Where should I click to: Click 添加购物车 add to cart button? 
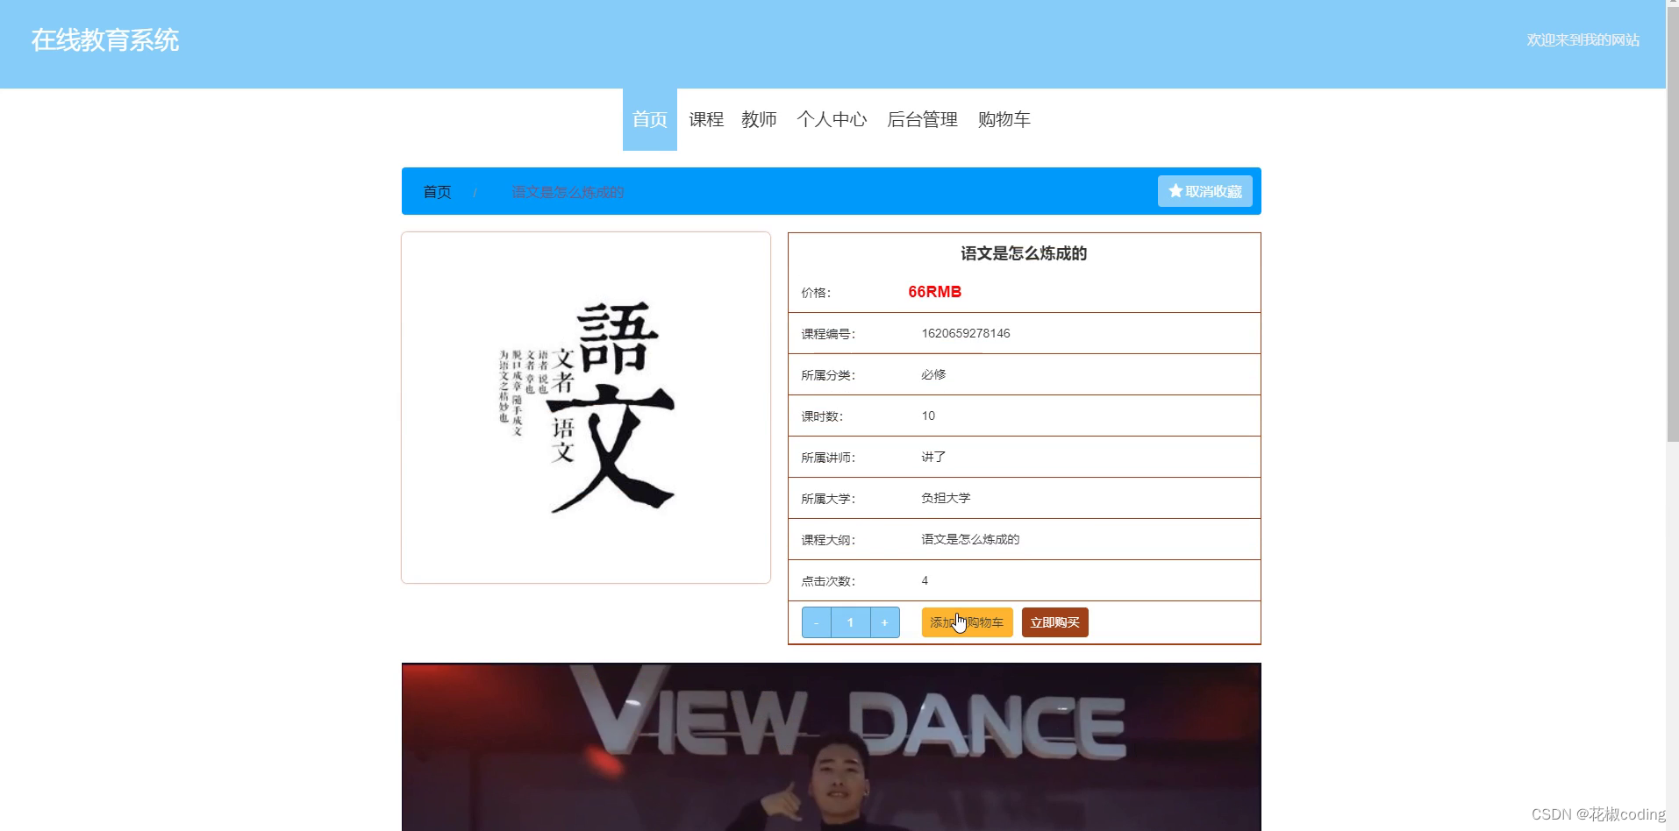click(x=966, y=622)
